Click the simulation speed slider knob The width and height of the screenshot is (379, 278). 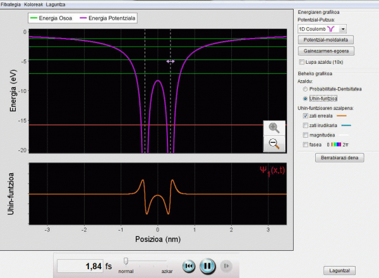(126, 260)
